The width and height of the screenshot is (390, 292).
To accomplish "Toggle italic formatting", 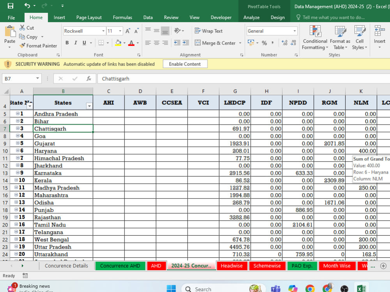I will (76, 43).
